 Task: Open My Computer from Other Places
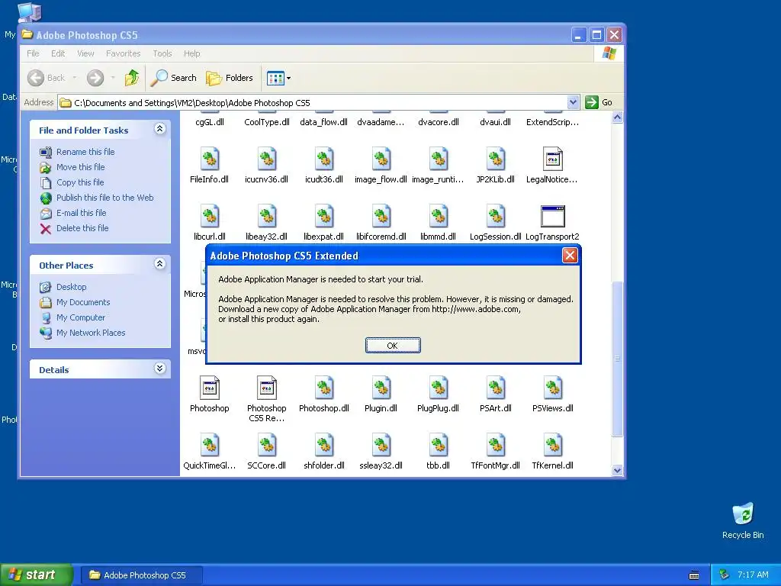[x=81, y=317]
